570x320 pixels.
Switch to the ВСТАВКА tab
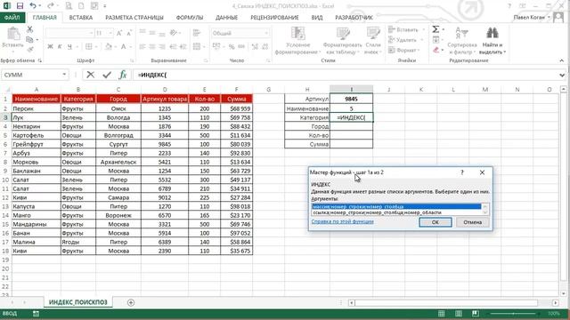click(81, 18)
